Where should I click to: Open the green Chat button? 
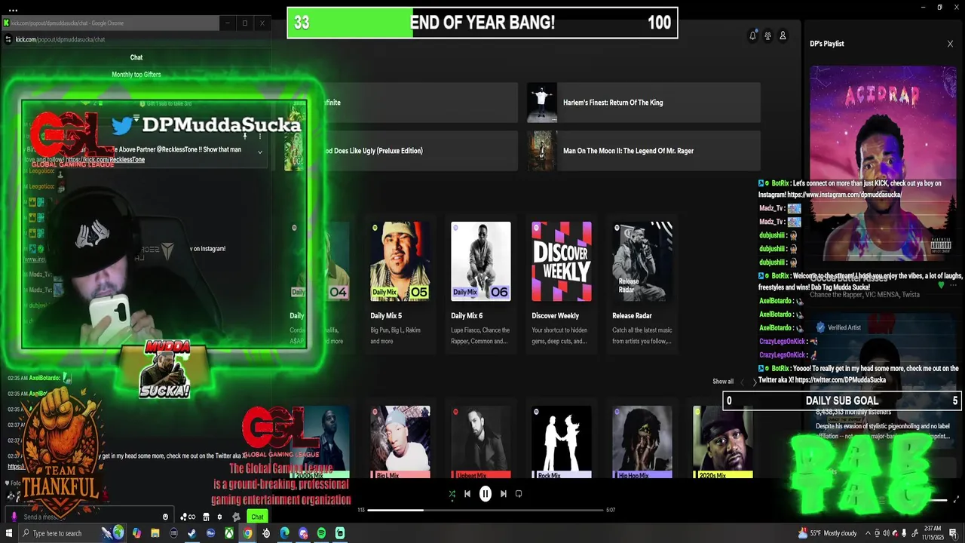[257, 517]
